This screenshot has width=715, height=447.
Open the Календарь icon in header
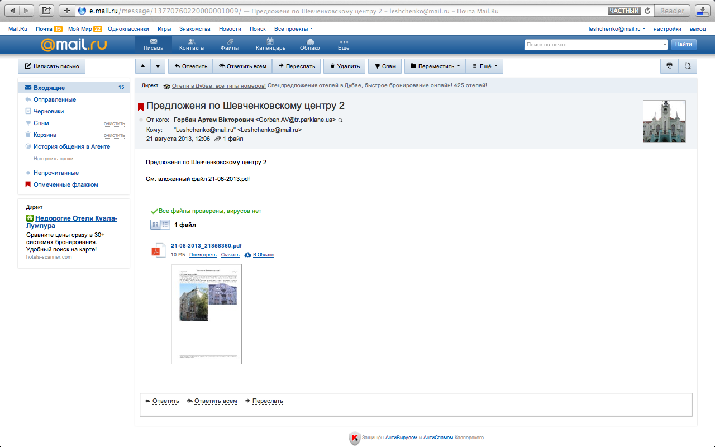tap(270, 42)
